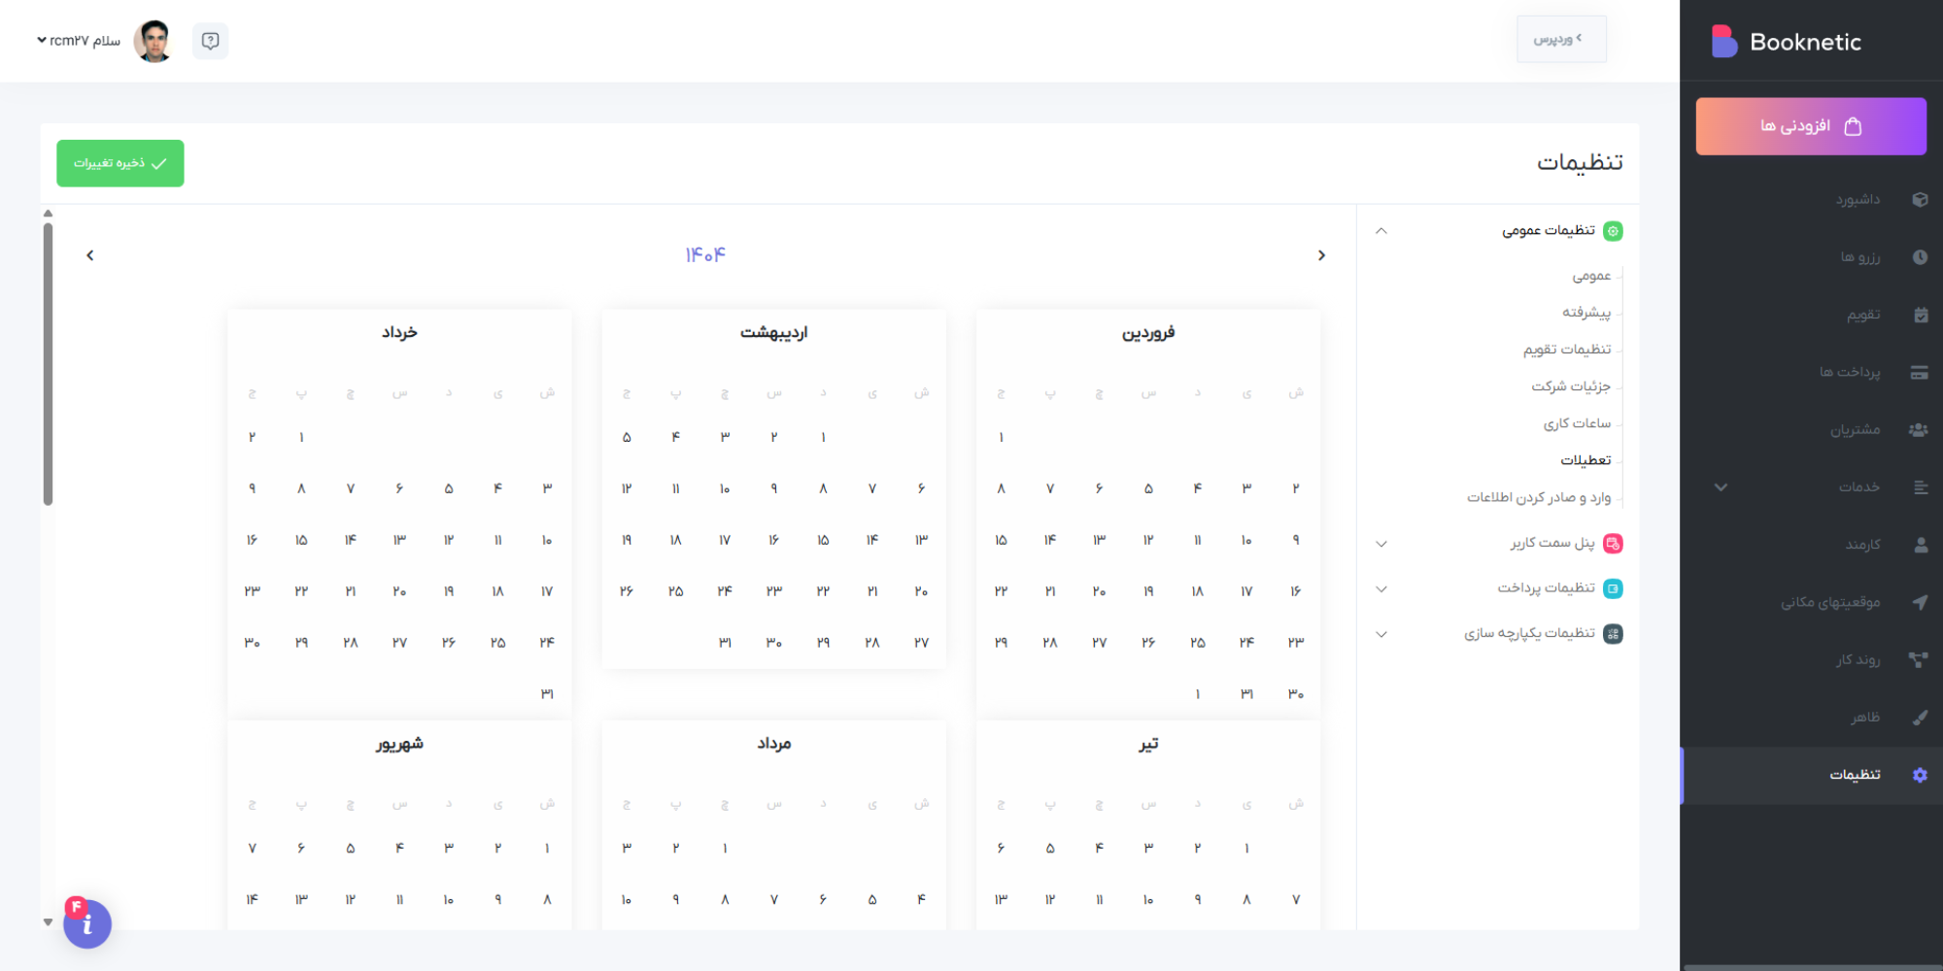This screenshot has width=1943, height=971.
Task: Open the calendar icon in sidebar
Action: [1920, 315]
